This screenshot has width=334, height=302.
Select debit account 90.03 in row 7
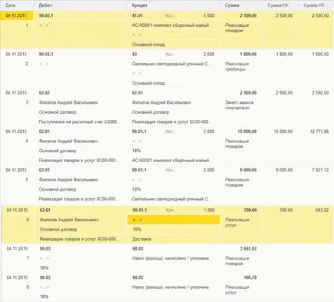45,249
